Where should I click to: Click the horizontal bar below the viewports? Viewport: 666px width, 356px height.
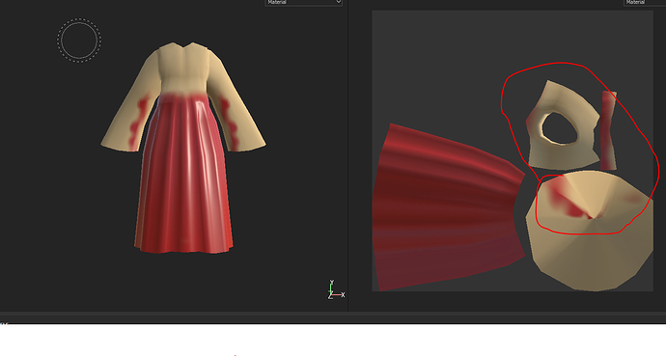[x=333, y=317]
